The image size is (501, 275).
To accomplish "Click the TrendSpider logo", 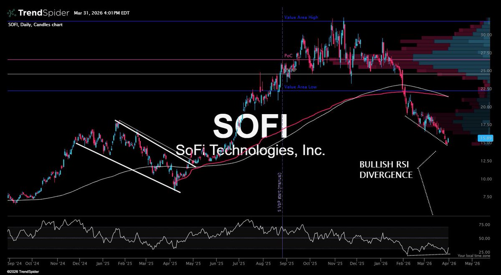I will (x=38, y=13).
